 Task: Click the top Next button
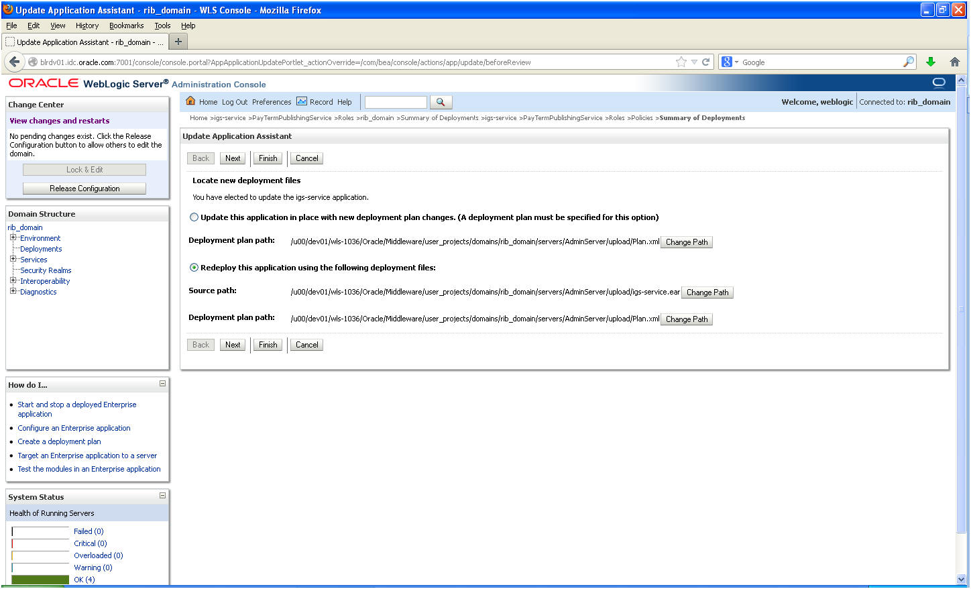coord(233,158)
